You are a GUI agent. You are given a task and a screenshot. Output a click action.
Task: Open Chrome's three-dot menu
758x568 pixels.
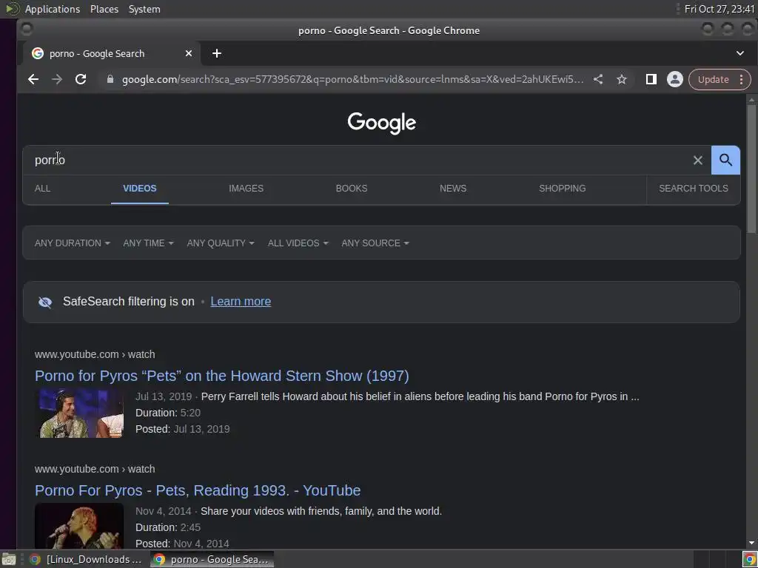pyautogui.click(x=742, y=79)
